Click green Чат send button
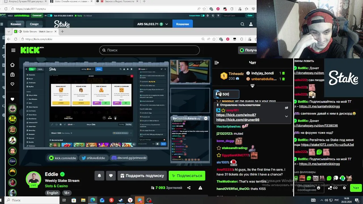 (356, 188)
